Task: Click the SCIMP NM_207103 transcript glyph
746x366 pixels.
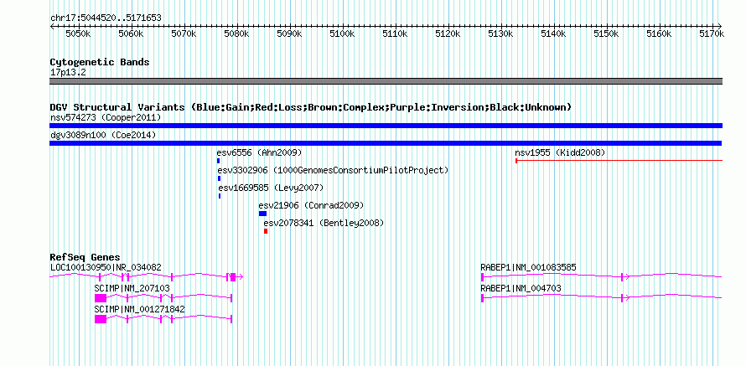Action: click(x=163, y=298)
